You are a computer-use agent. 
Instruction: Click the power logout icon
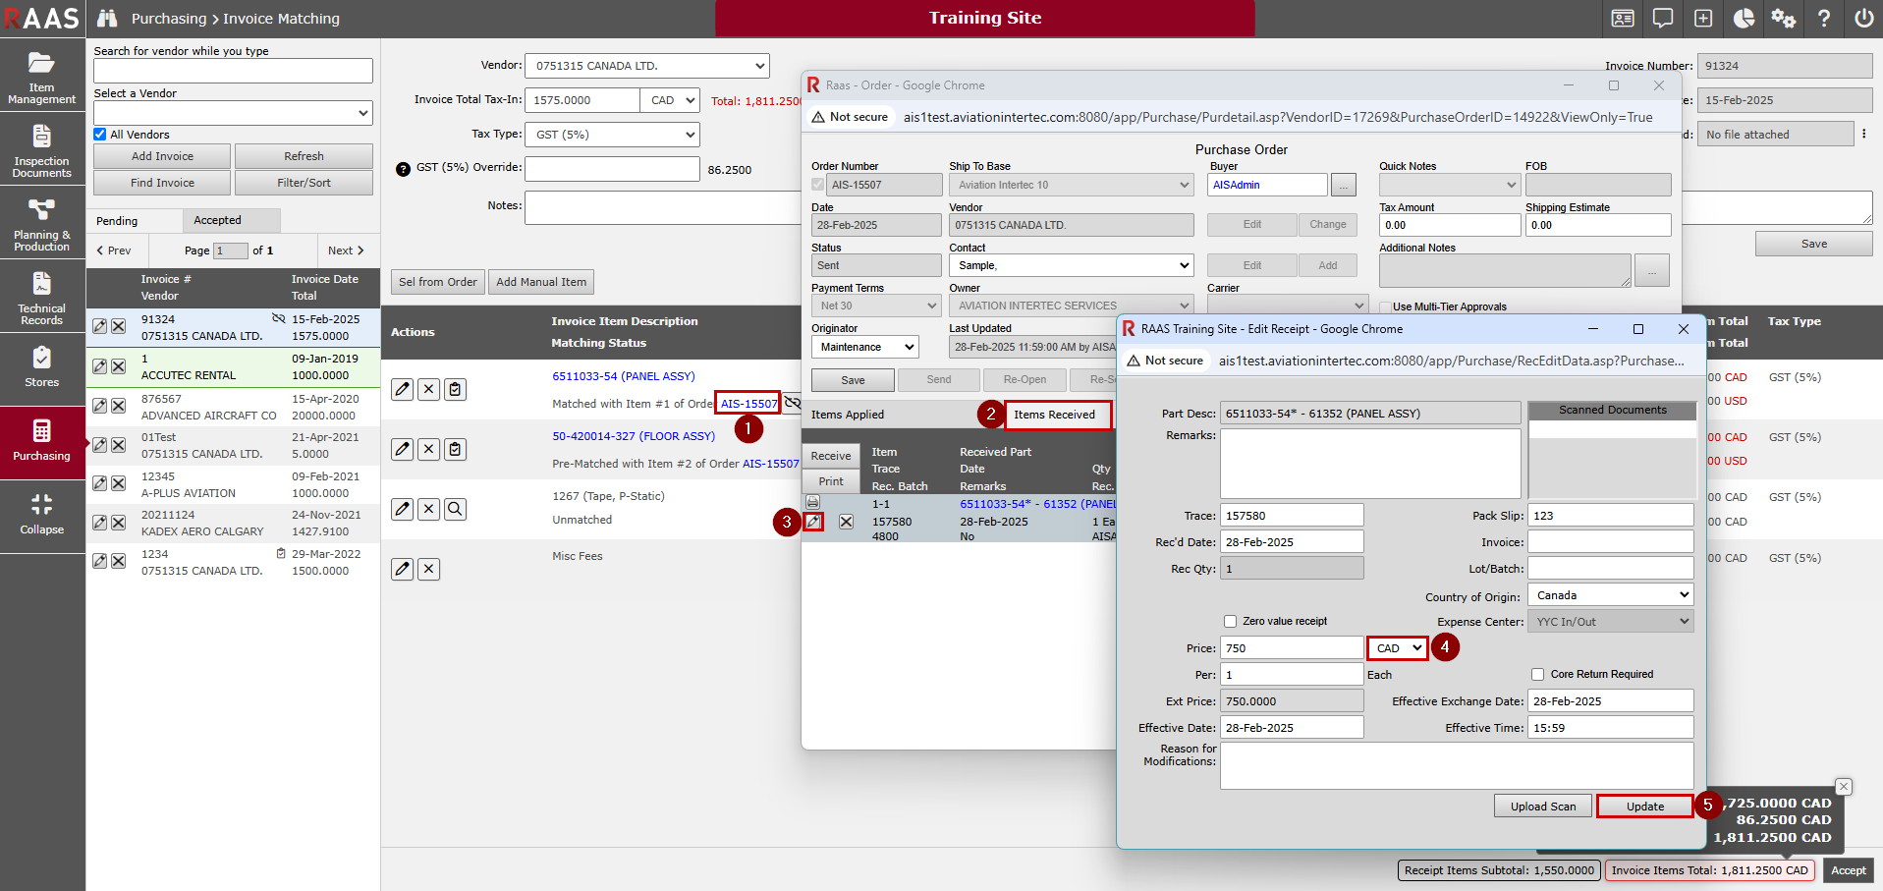pyautogui.click(x=1862, y=19)
